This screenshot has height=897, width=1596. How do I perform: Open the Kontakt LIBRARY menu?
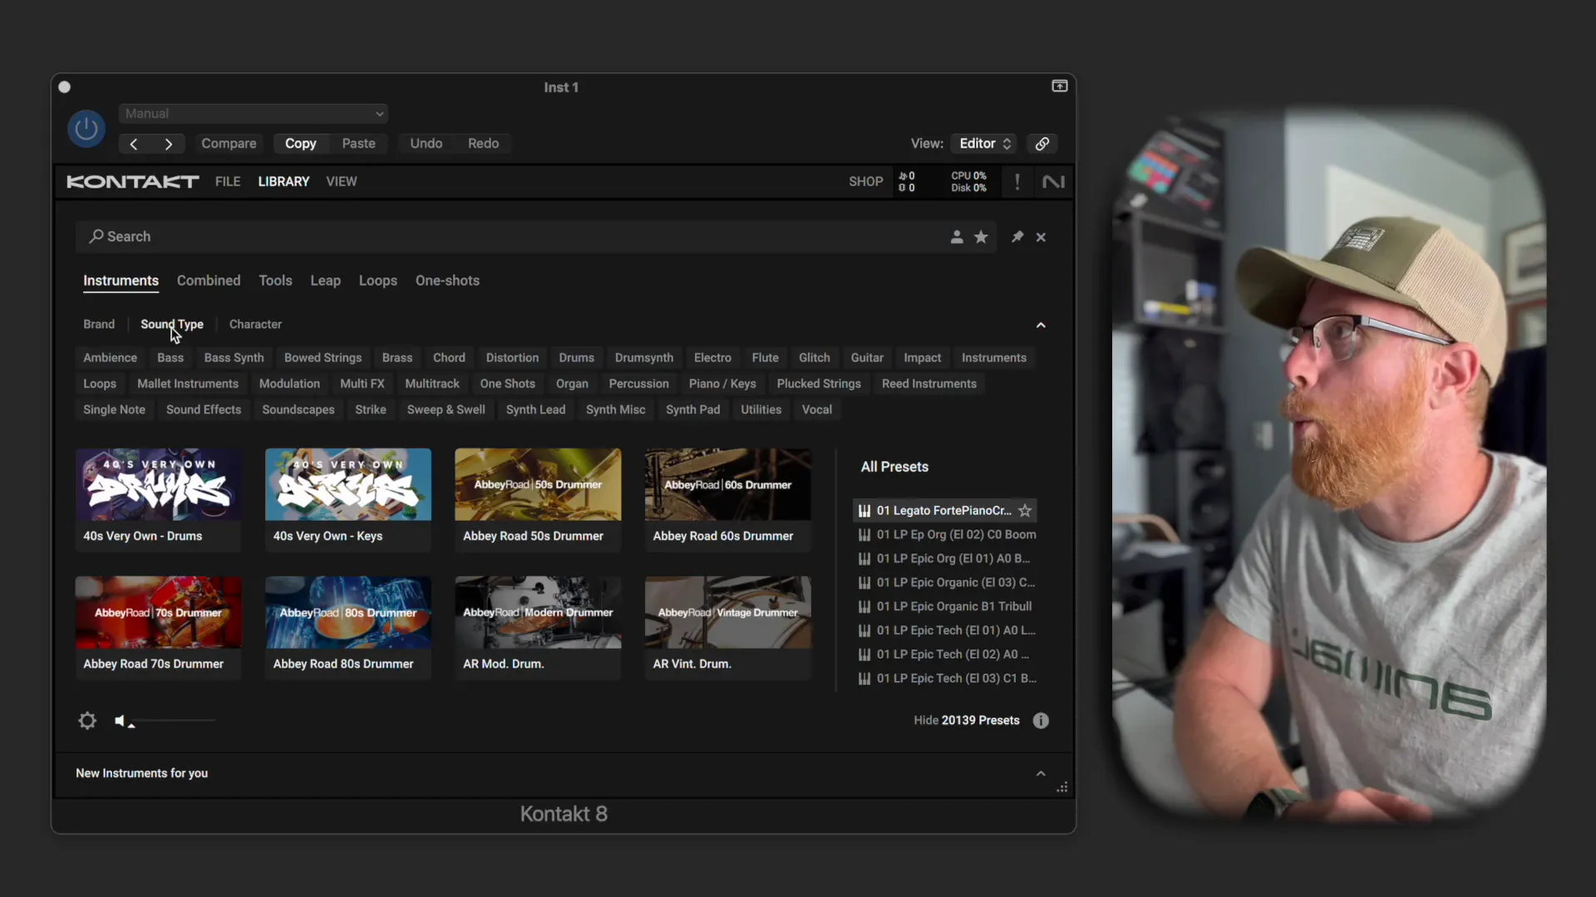(x=283, y=182)
